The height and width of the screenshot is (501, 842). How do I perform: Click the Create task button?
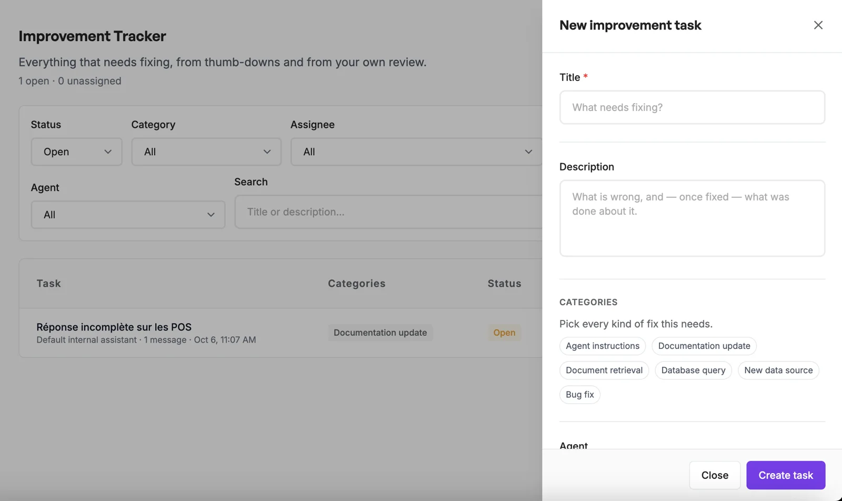tap(786, 475)
